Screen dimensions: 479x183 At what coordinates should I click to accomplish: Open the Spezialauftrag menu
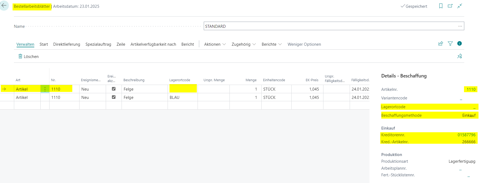point(98,44)
